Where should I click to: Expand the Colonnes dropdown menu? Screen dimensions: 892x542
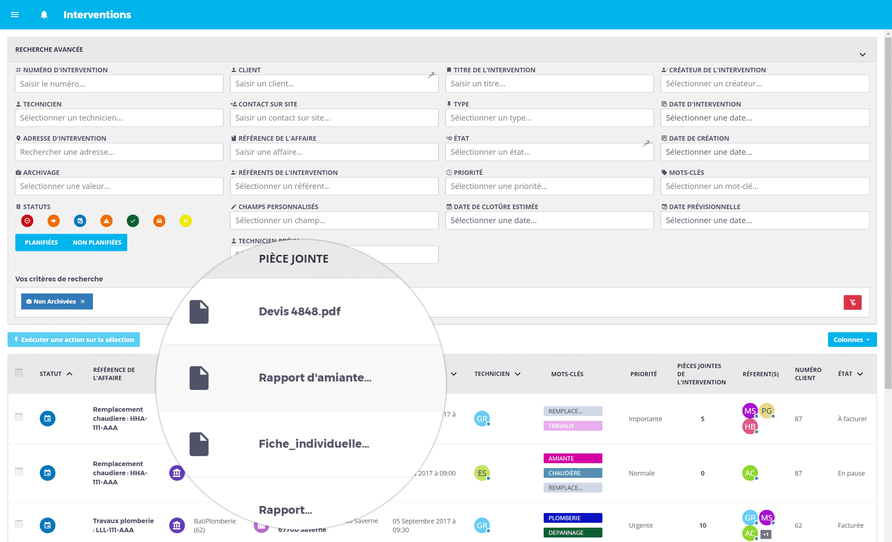click(850, 339)
